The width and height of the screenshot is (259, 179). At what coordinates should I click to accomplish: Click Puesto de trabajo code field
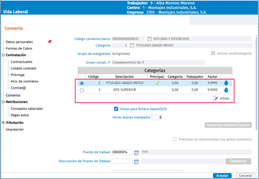[122, 152]
